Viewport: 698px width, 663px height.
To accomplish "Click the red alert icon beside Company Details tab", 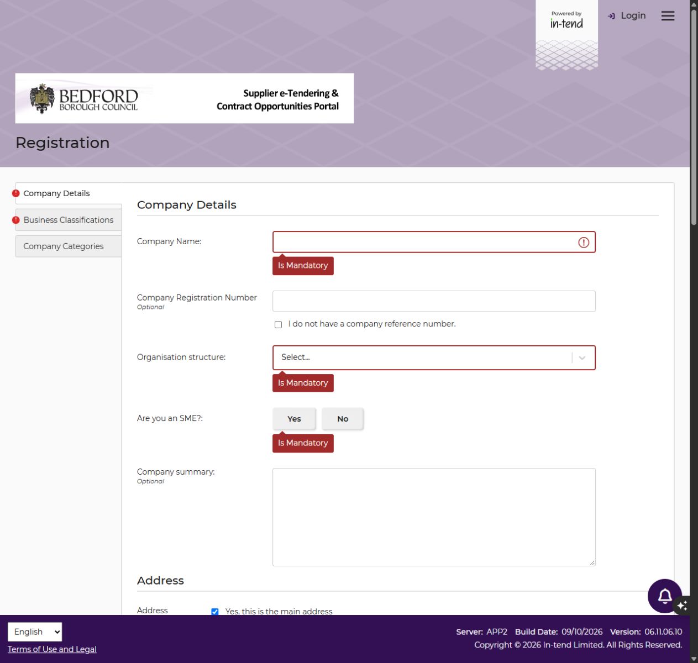I will point(16,193).
